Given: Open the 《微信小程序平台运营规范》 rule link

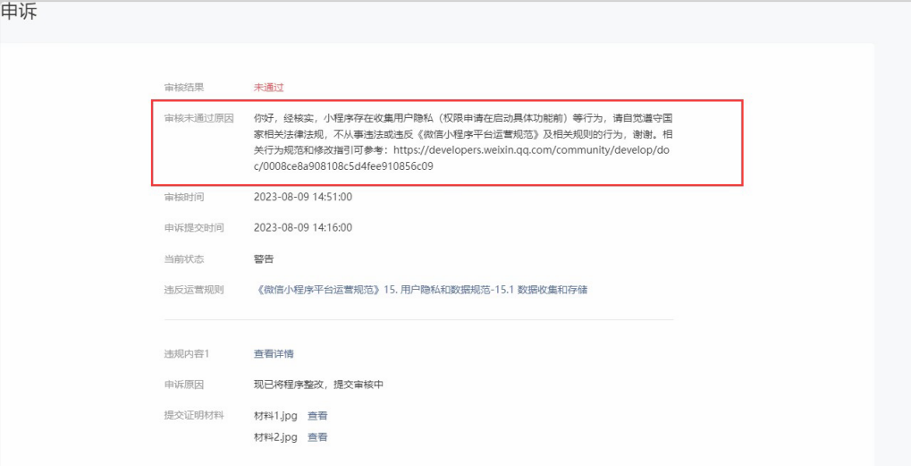Looking at the screenshot, I should pos(421,290).
